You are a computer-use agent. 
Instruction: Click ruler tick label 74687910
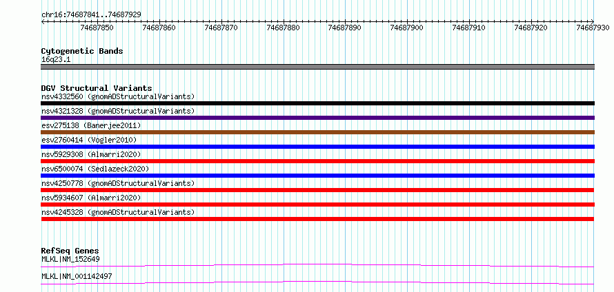coord(468,28)
